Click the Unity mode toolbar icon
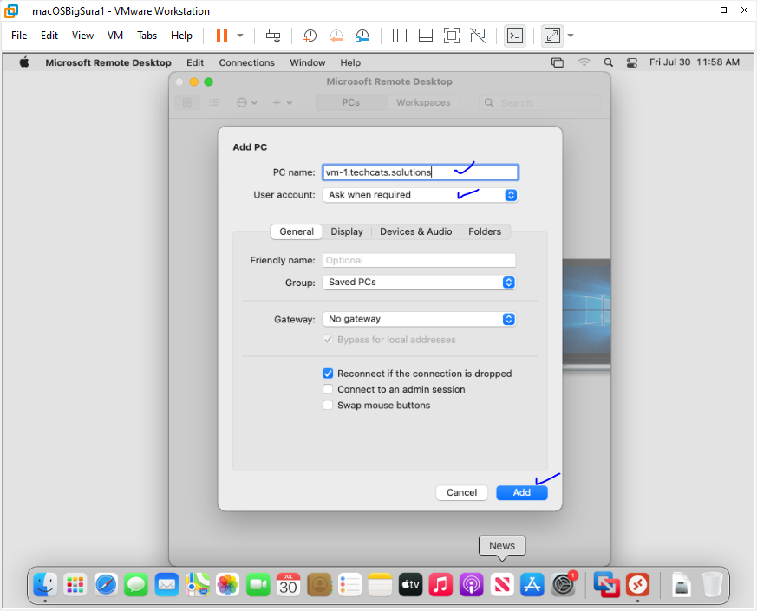Viewport: 757px width, 611px height. pos(478,36)
